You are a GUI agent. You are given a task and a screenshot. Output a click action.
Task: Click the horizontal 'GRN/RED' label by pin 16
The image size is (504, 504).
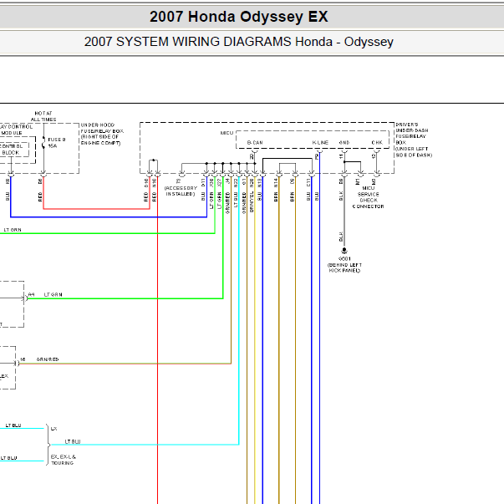(48, 359)
